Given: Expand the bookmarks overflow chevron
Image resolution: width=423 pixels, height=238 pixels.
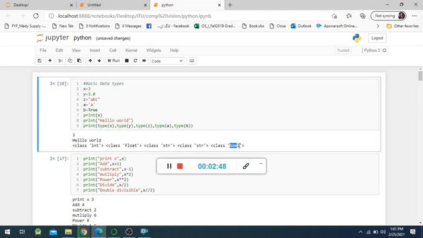Looking at the screenshot, I should pyautogui.click(x=377, y=26).
